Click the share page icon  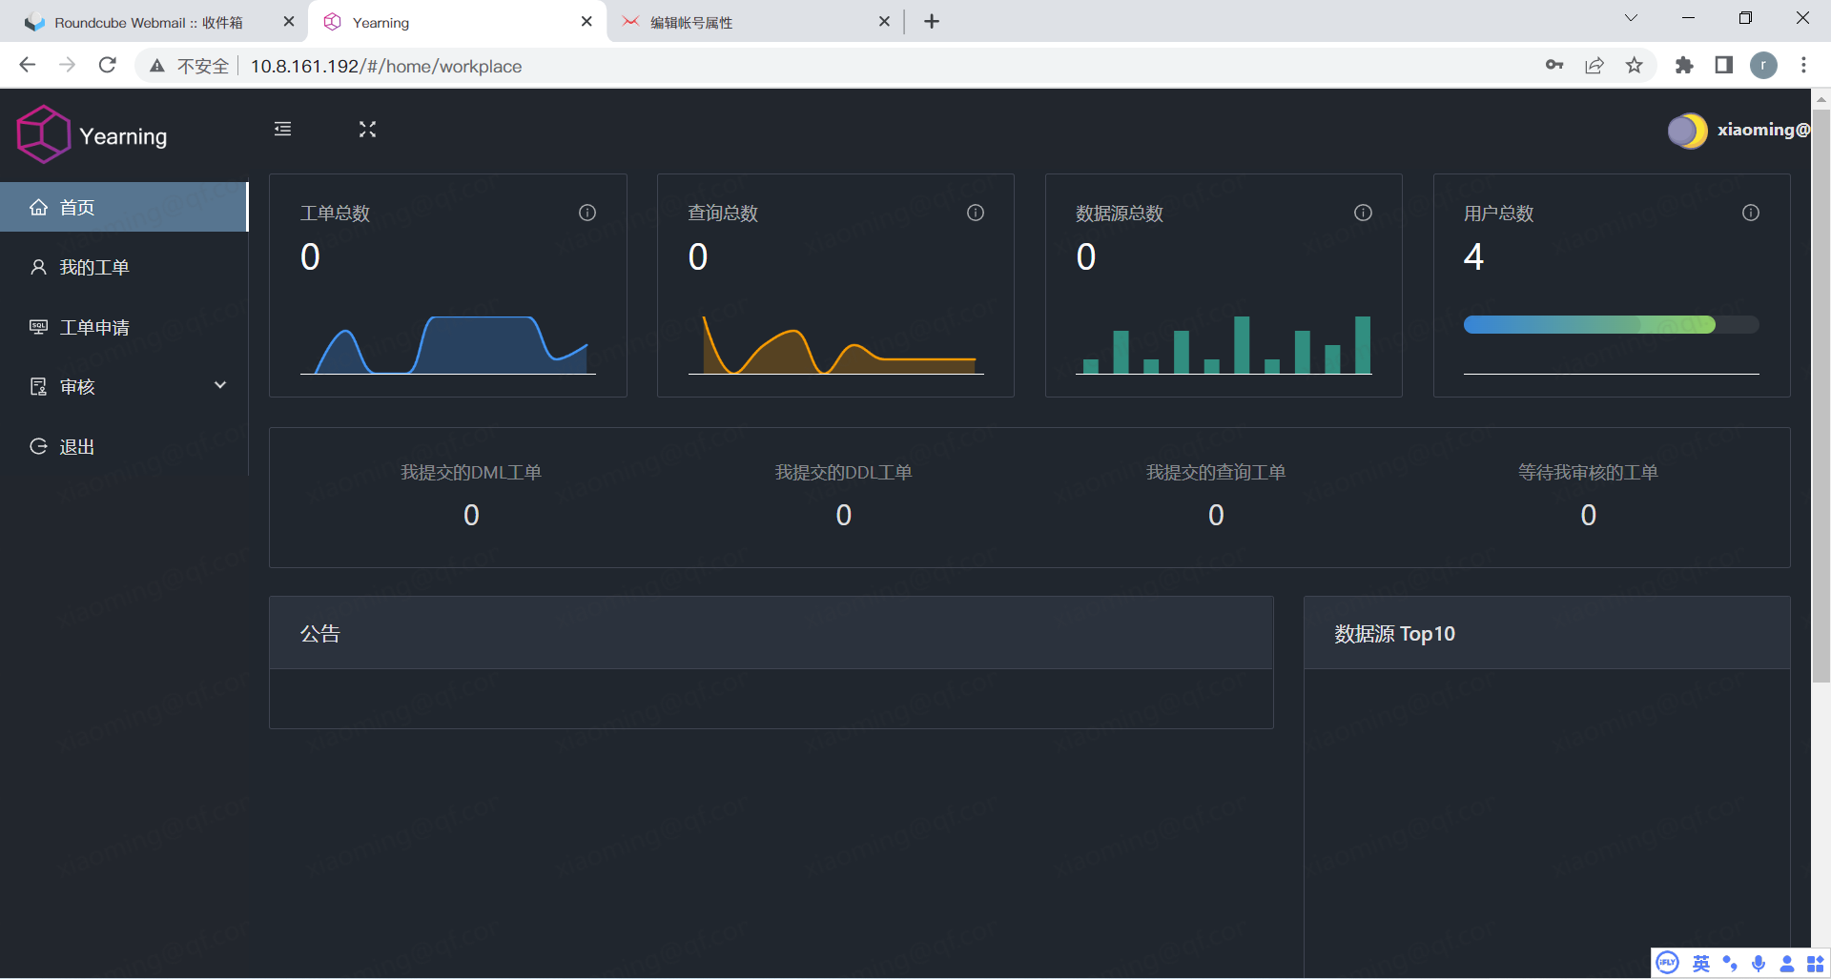[x=1594, y=65]
